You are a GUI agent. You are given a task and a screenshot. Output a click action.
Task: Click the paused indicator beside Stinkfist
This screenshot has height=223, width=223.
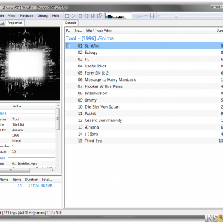[68, 46]
